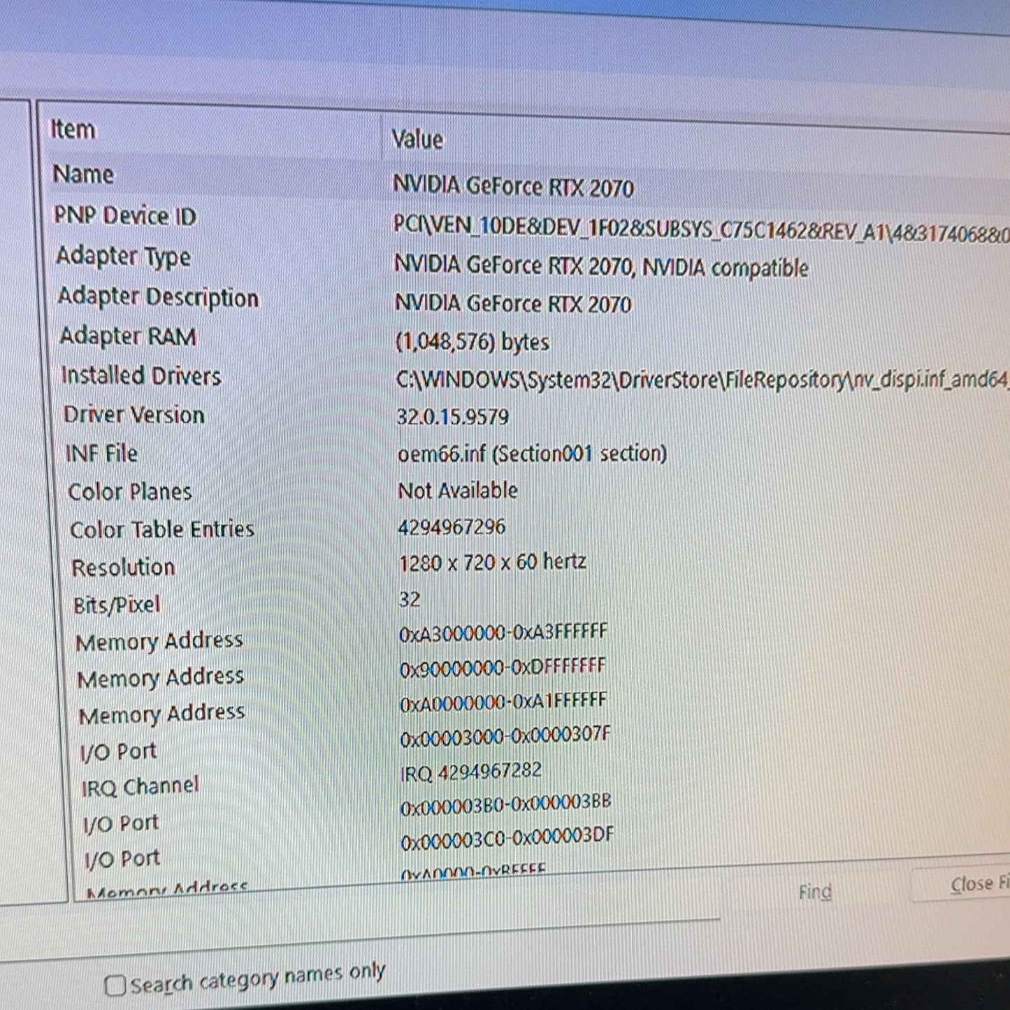Click the C:\WINDOWS\System32\DriverStore path value
This screenshot has height=1010, width=1010.
click(x=702, y=380)
